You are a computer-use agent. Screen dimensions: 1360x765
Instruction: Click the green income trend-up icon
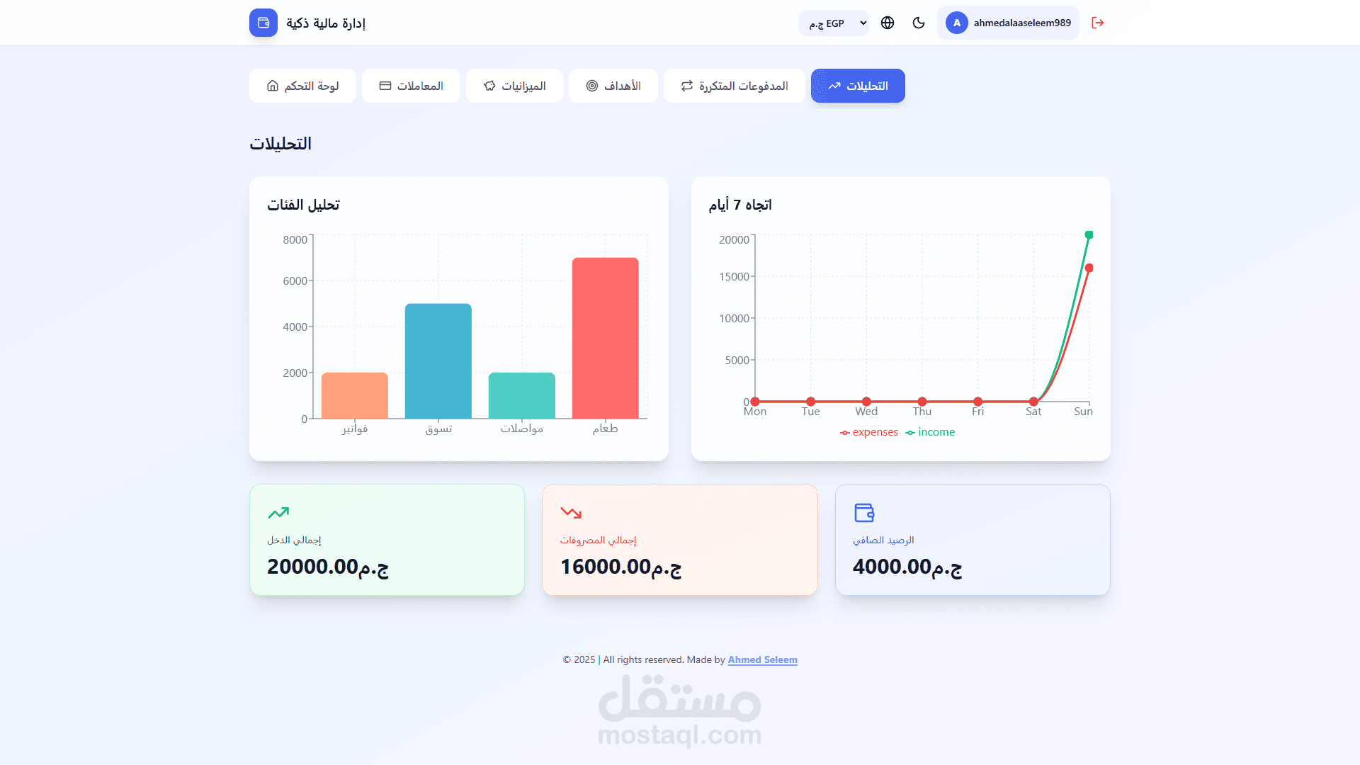coord(278,512)
